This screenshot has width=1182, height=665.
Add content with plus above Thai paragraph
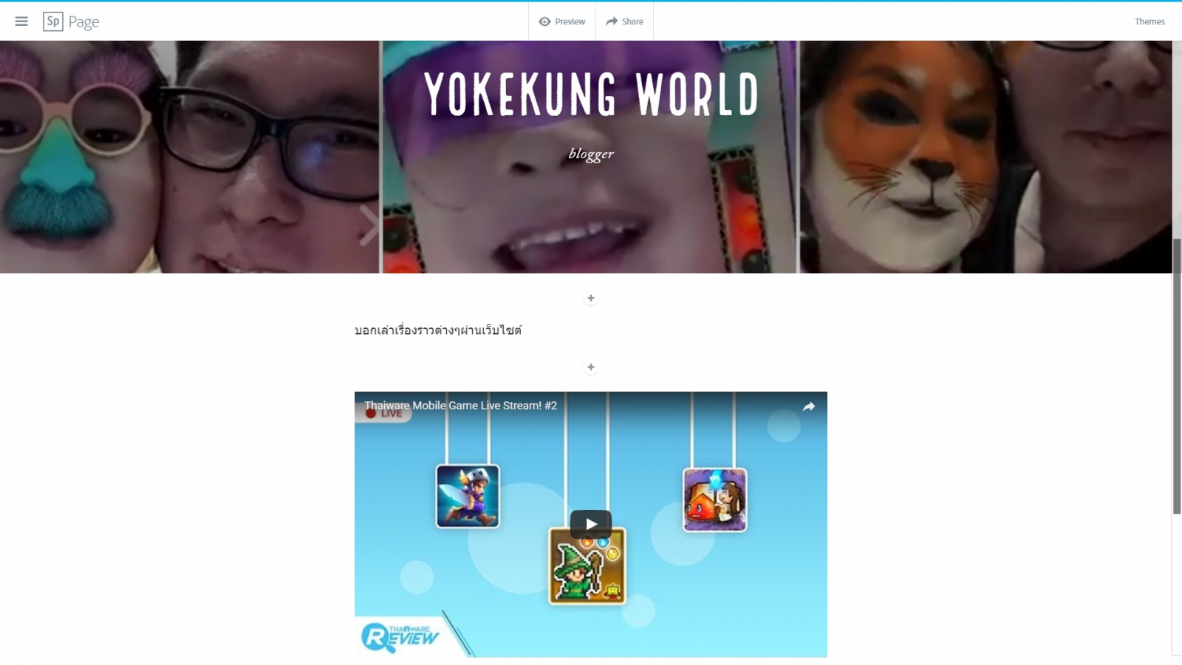tap(591, 299)
